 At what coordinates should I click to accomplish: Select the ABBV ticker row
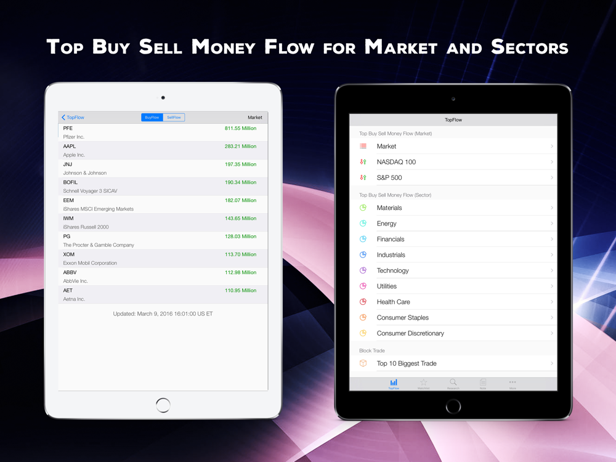(x=163, y=277)
